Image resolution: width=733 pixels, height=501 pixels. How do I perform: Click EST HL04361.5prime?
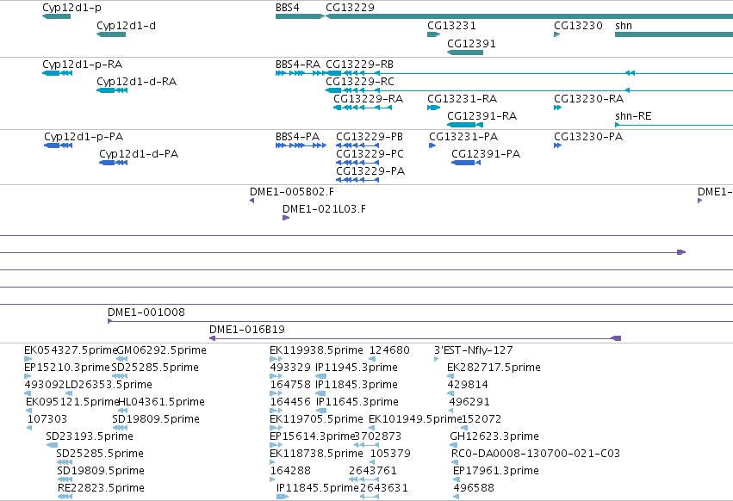click(x=122, y=411)
